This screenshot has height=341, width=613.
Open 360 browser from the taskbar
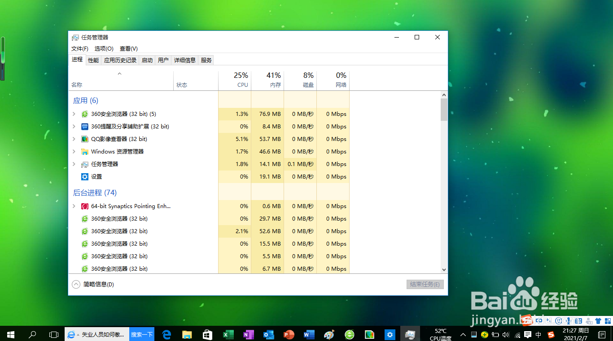[x=350, y=334]
